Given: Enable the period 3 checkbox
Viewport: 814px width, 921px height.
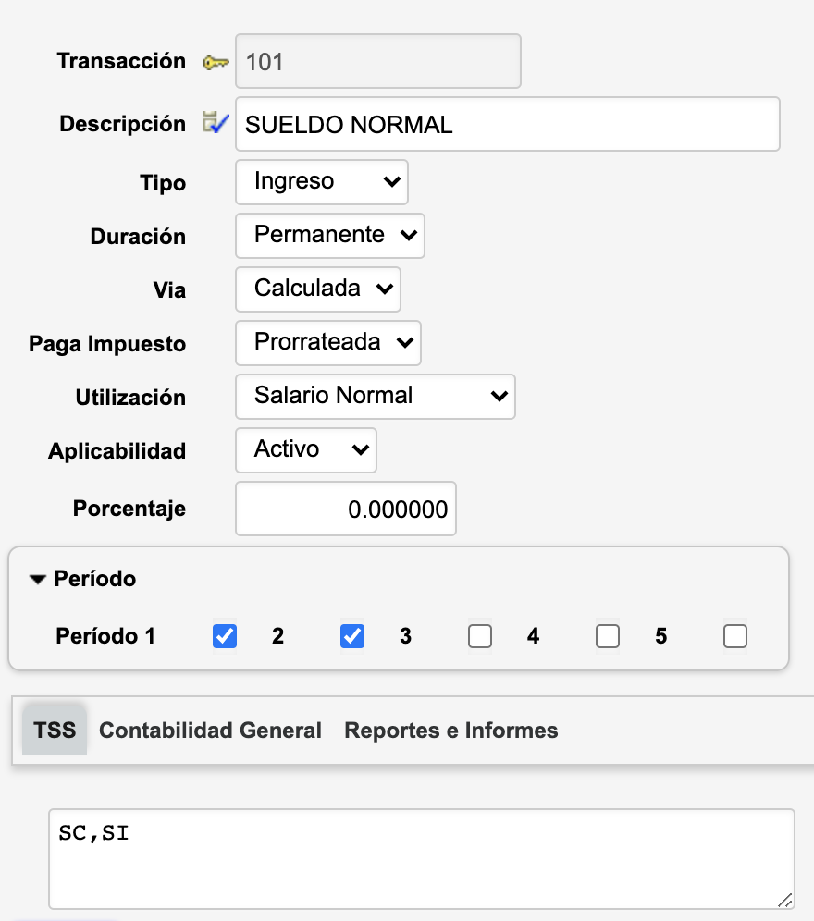Looking at the screenshot, I should (479, 636).
